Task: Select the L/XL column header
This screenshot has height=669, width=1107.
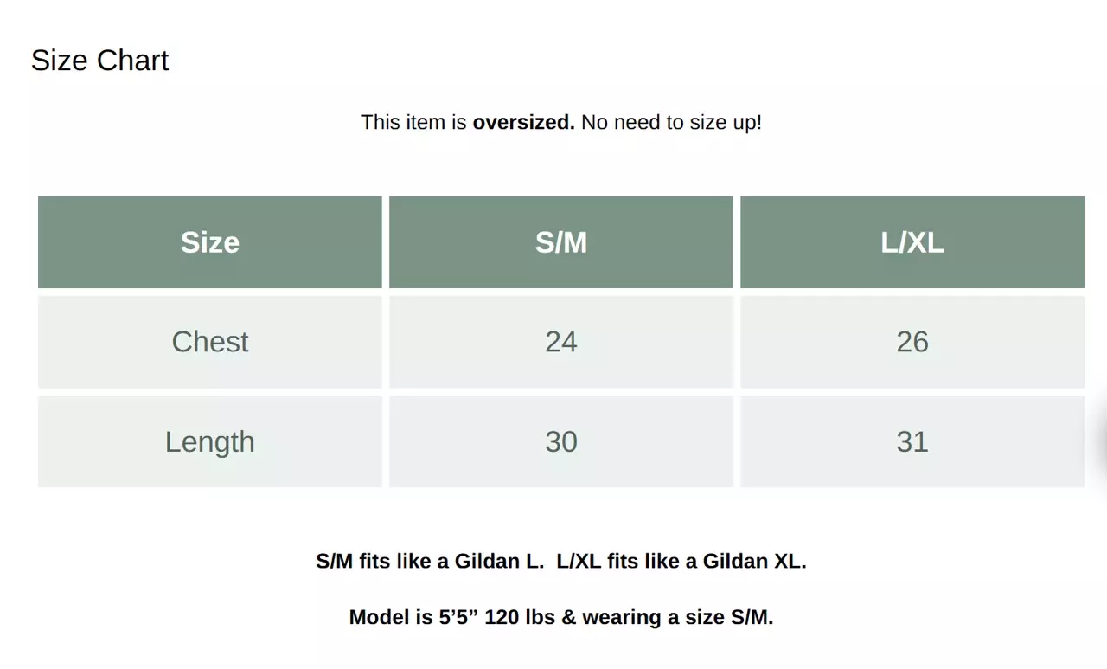Action: (x=912, y=242)
